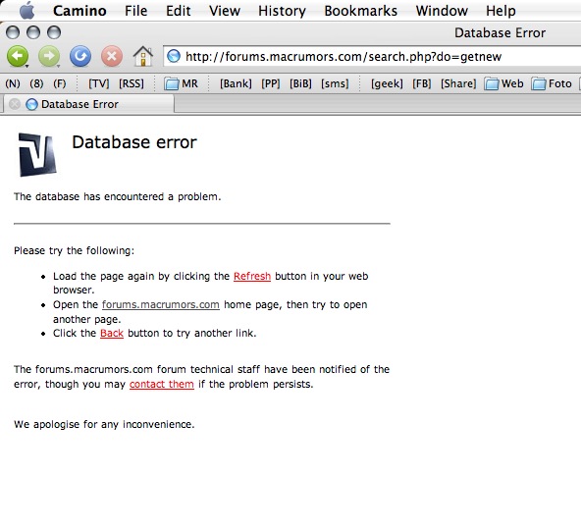Open the Edit menu
Viewport: 581px width, 530px height.
179,11
